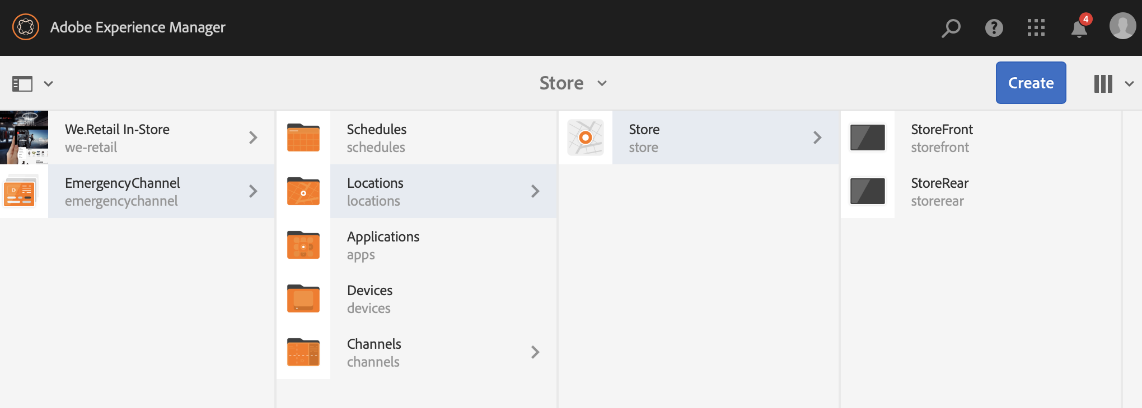Select the Devices folder icon

[x=303, y=298]
